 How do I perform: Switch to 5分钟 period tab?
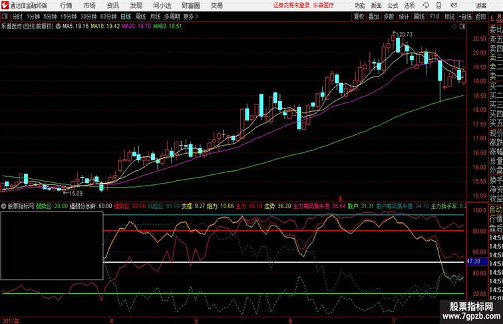pos(50,17)
